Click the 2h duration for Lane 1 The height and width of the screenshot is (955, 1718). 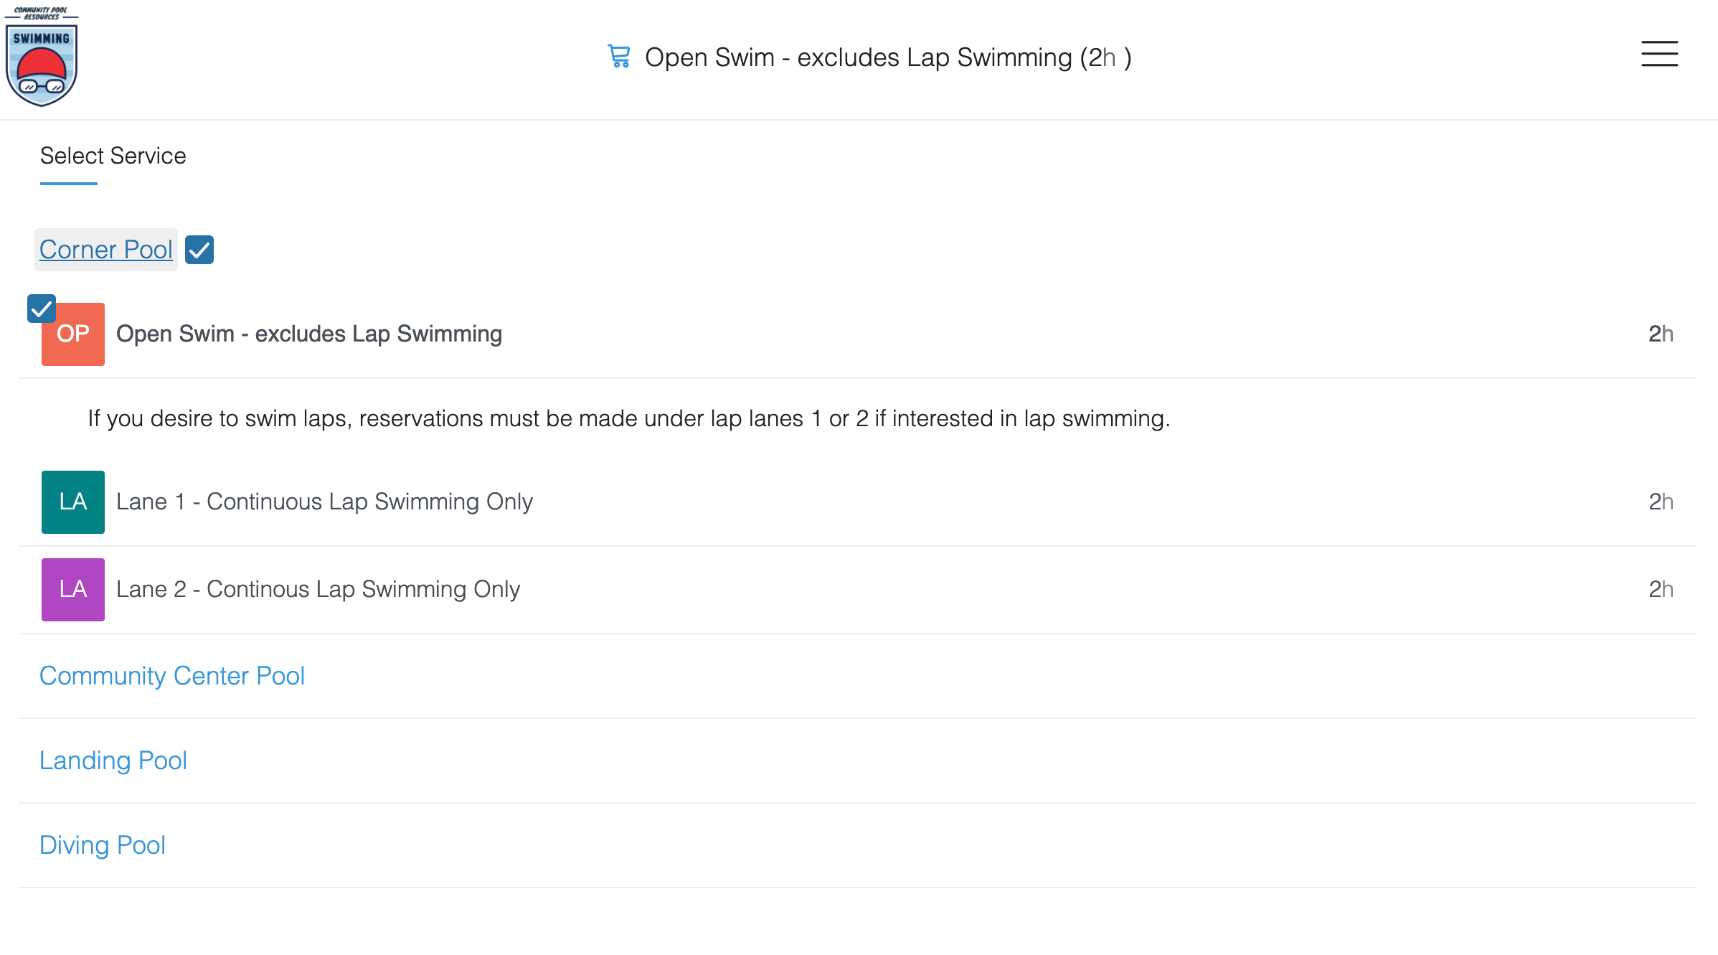[1661, 502]
